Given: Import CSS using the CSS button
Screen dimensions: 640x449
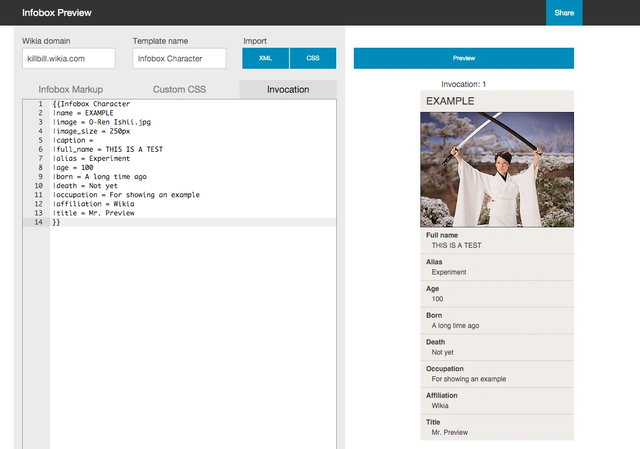Looking at the screenshot, I should coord(313,58).
